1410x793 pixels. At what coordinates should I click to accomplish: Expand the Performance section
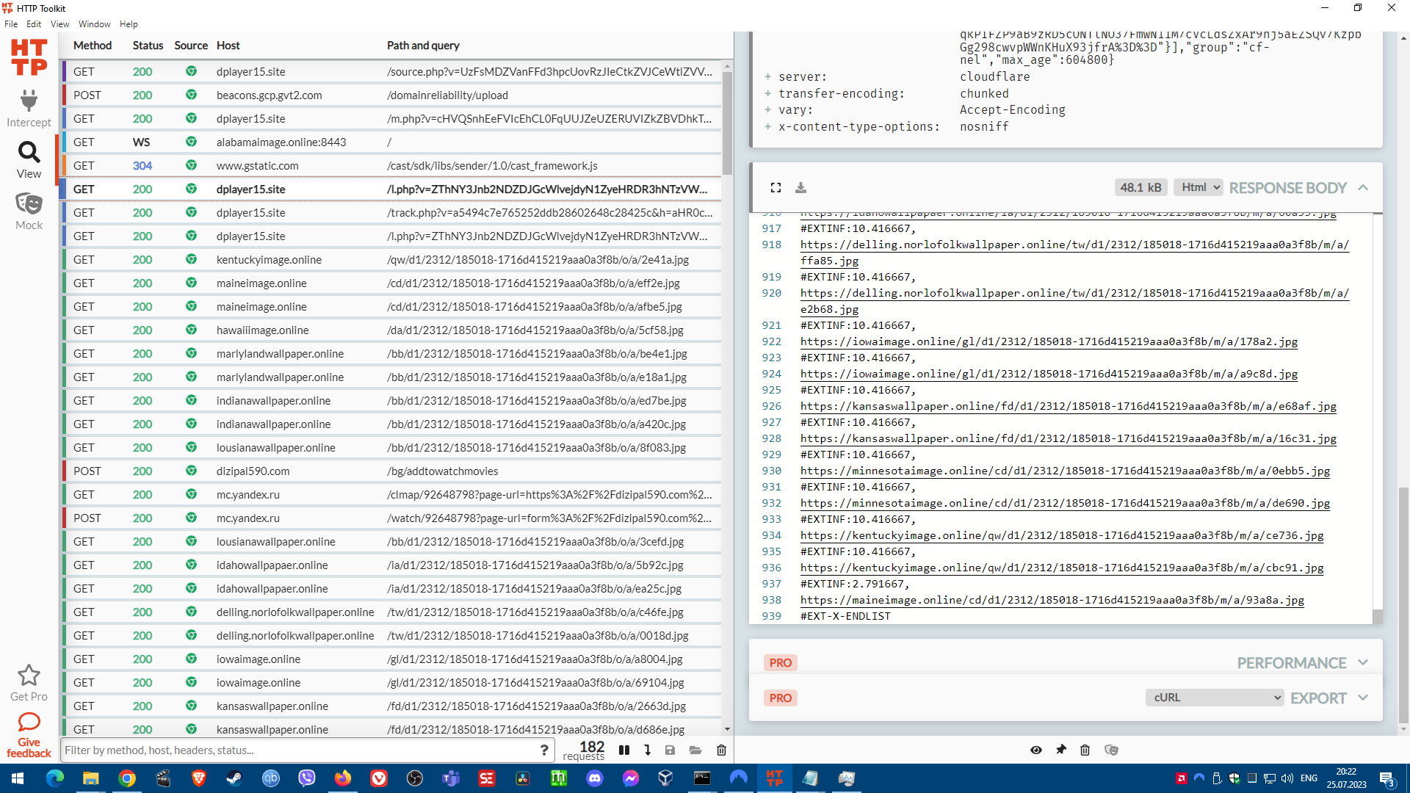click(1363, 662)
